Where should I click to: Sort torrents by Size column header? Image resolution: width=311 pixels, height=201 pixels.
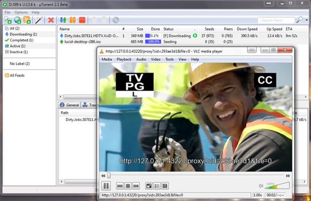click(140, 29)
